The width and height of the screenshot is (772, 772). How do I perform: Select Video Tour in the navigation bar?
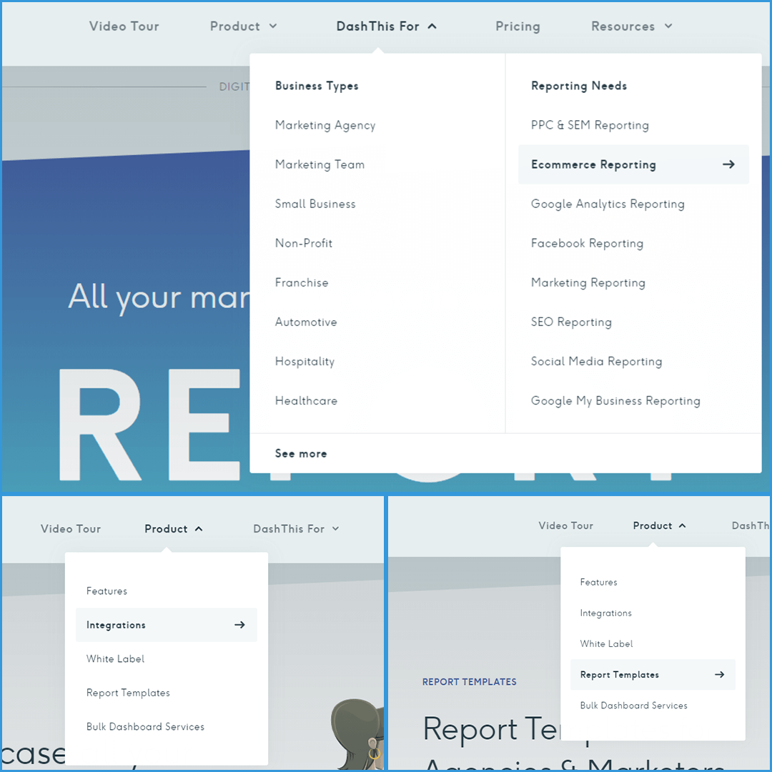pos(124,26)
